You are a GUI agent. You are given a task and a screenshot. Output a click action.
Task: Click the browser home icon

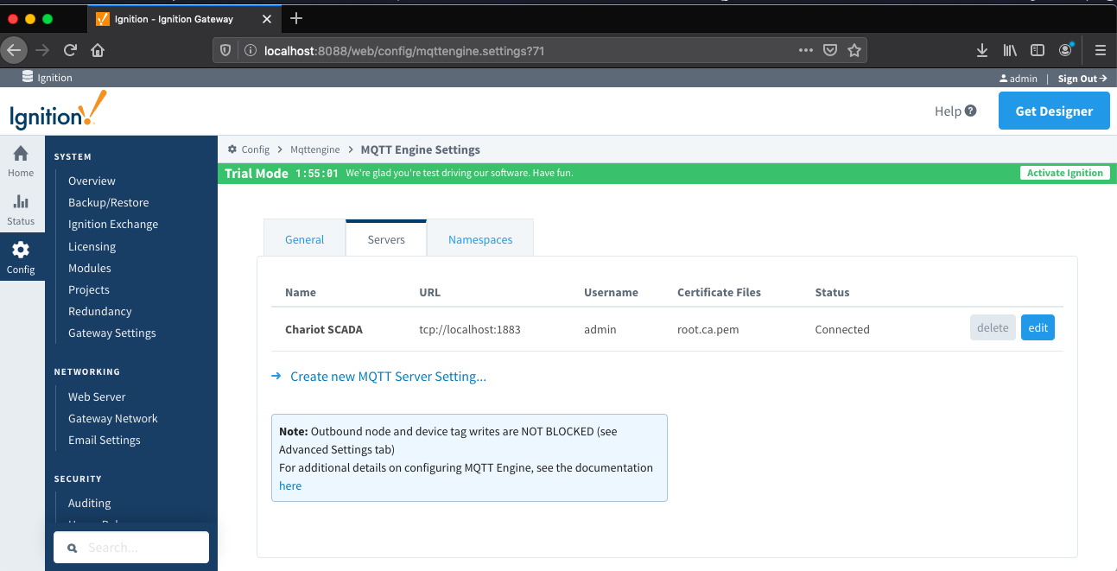pyautogui.click(x=98, y=50)
